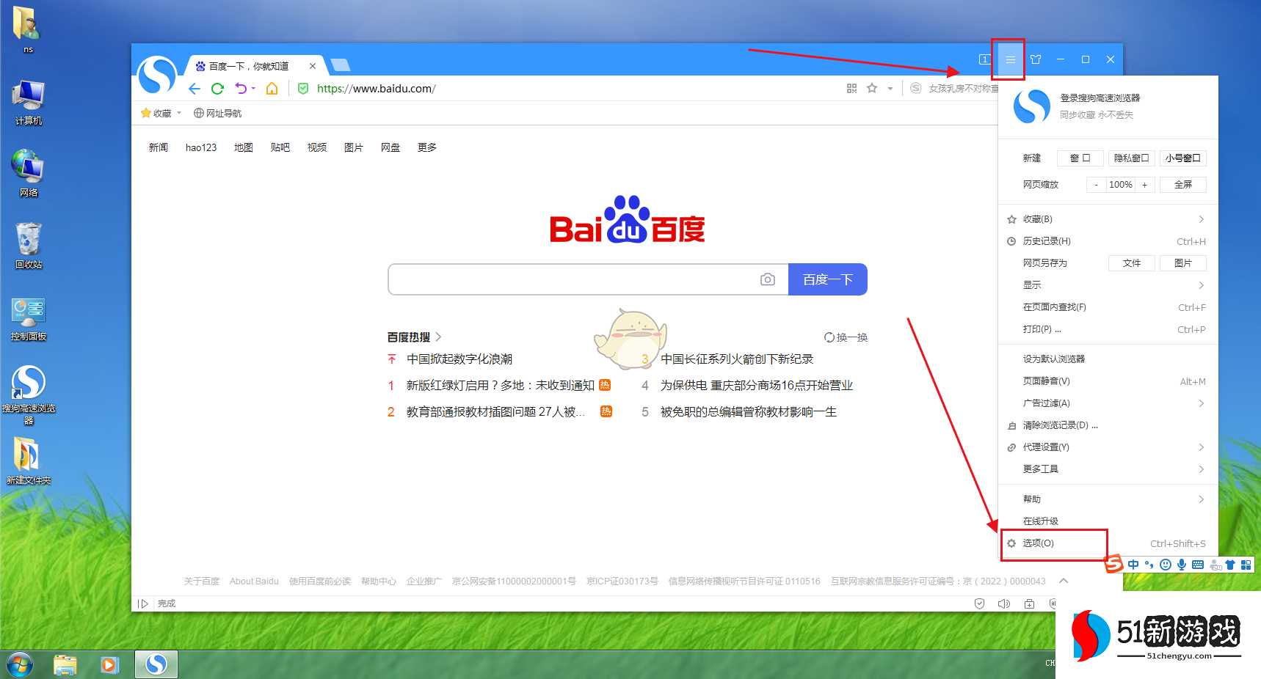Click the site security shield icon beside the URL
Image resolution: width=1261 pixels, height=679 pixels.
point(303,88)
